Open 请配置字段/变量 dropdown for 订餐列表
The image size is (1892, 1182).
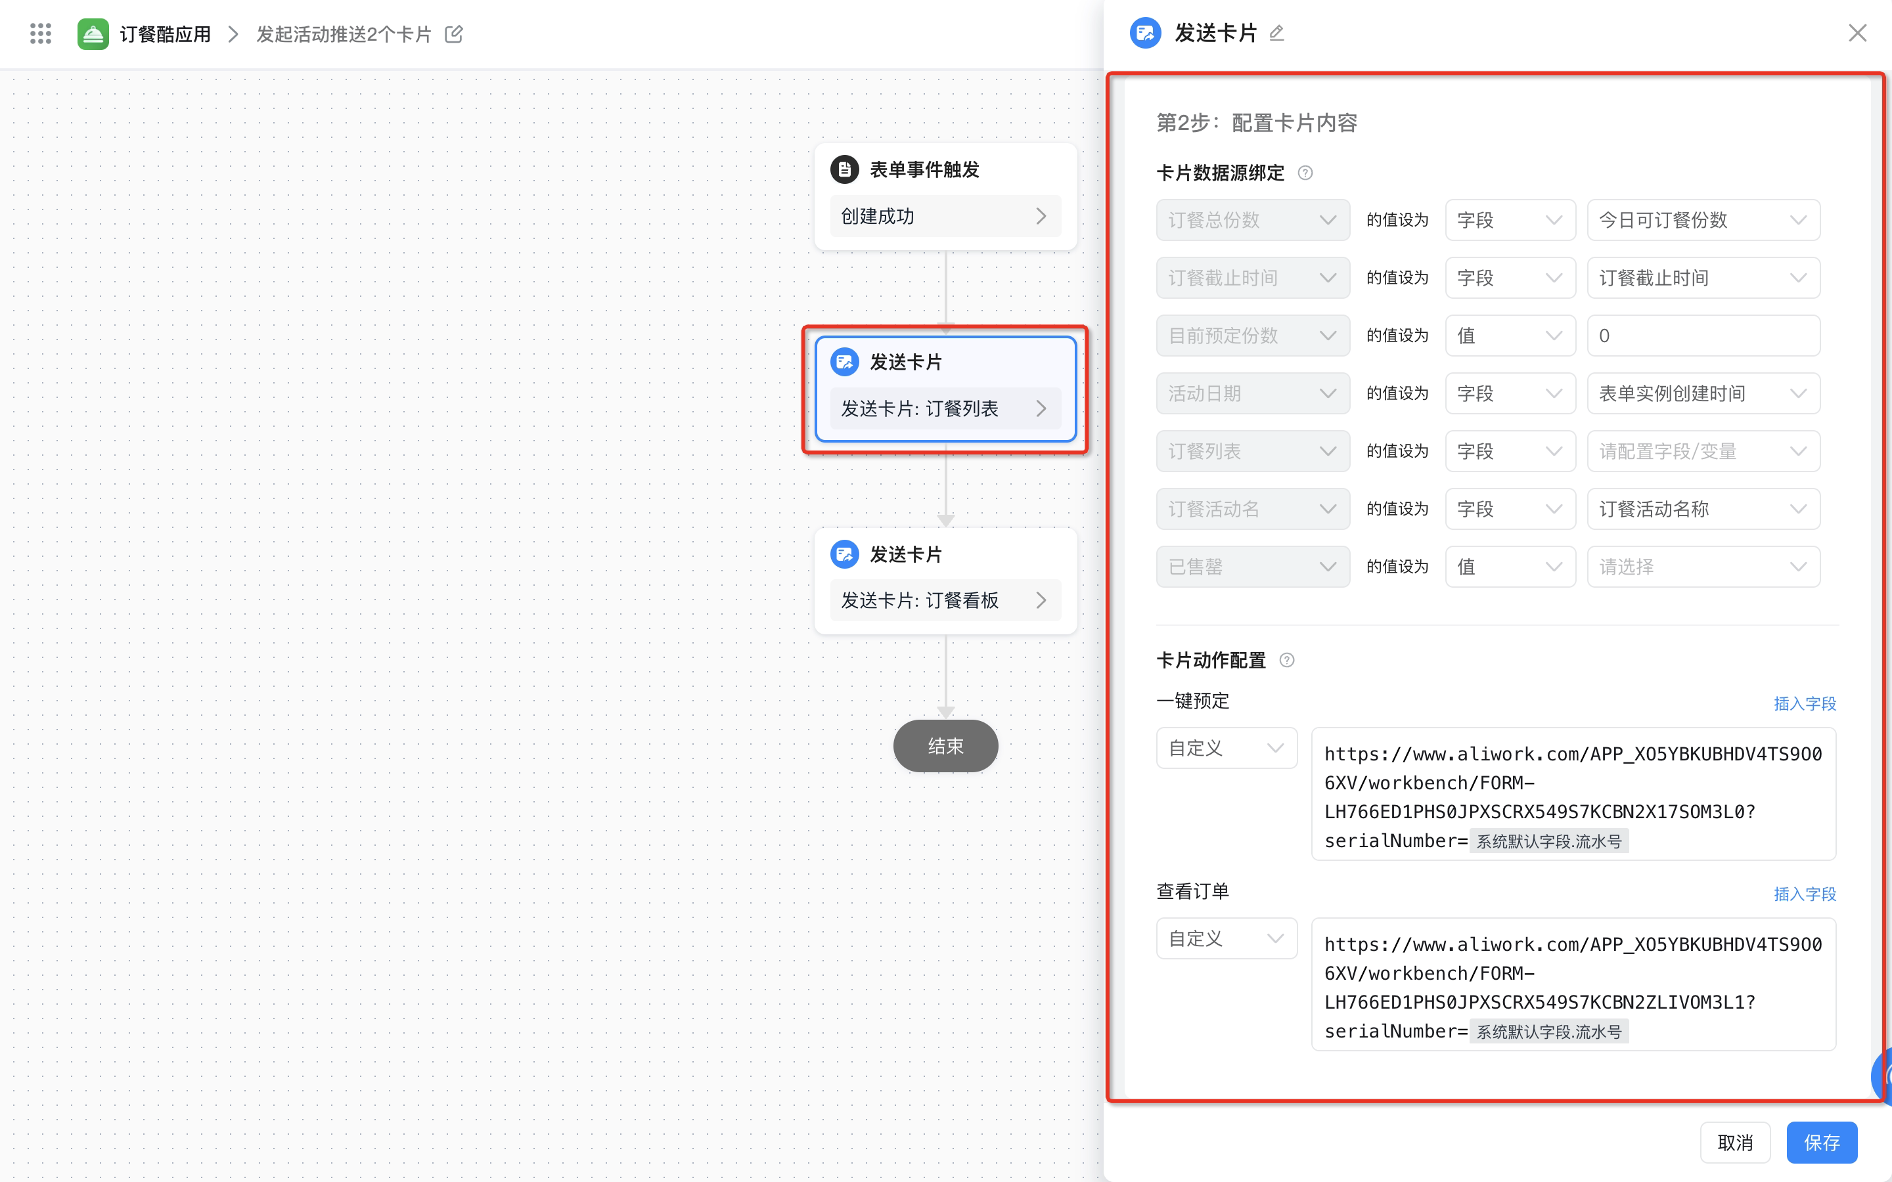(x=1703, y=451)
